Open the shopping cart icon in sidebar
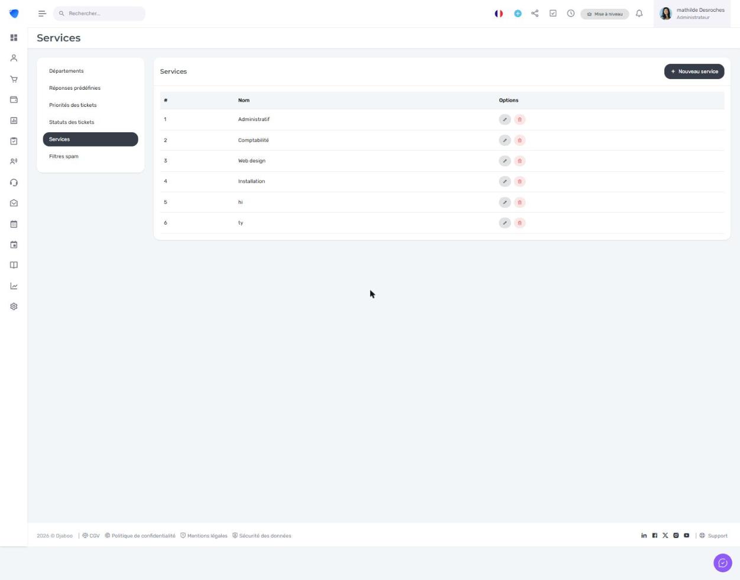 point(14,79)
